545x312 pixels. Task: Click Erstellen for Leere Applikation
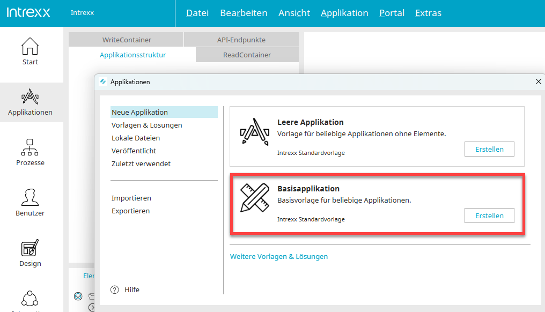[x=489, y=149]
